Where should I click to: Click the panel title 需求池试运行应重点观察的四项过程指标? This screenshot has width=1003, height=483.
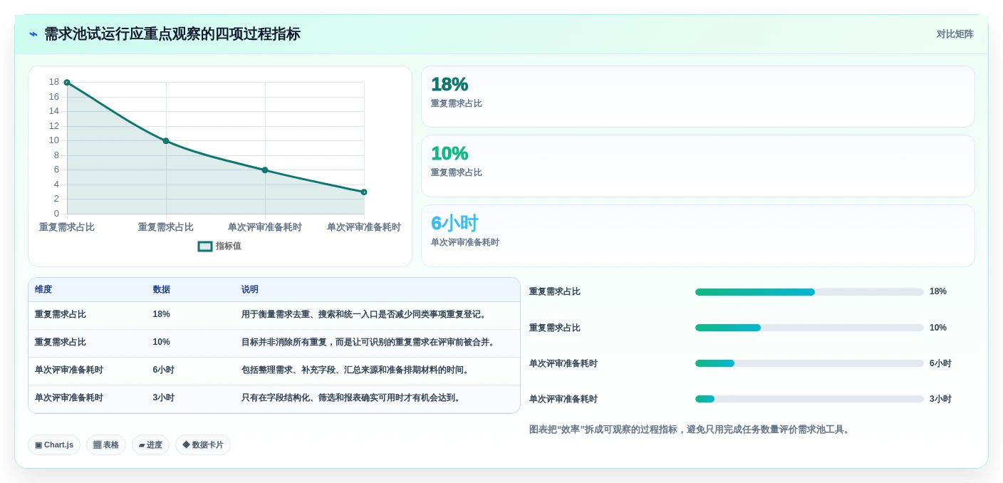172,34
